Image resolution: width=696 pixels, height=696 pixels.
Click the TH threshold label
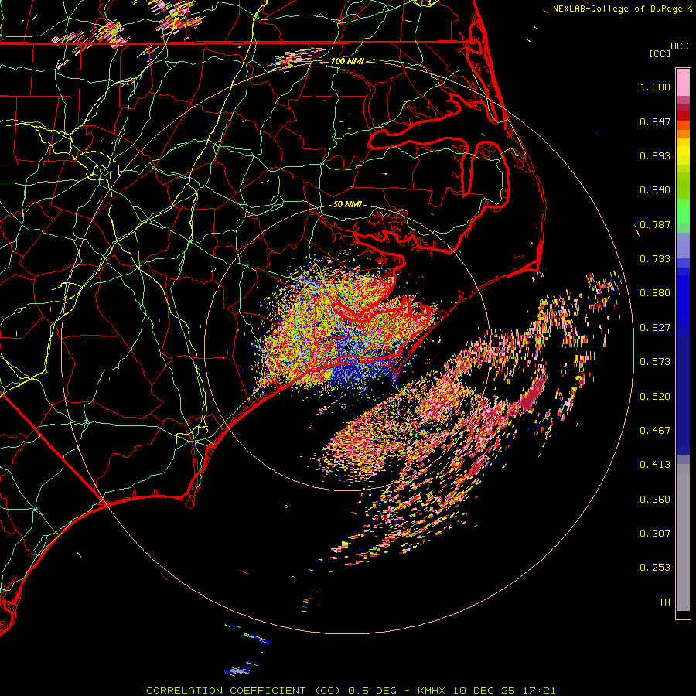pos(664,602)
